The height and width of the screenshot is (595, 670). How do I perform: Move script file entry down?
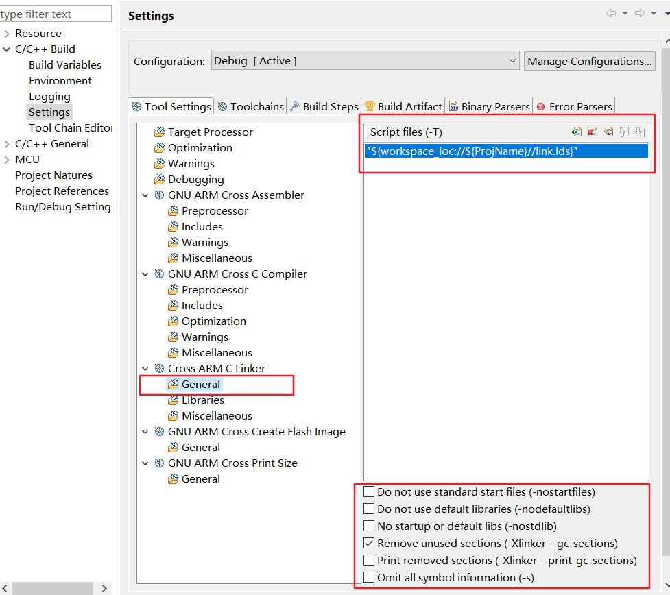point(639,132)
